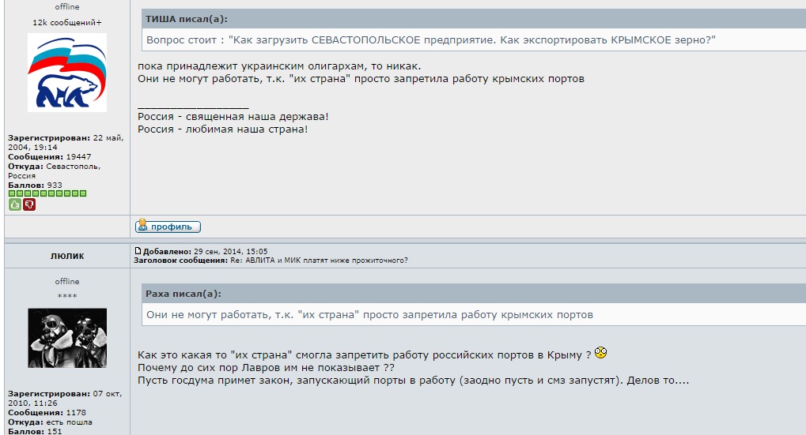Click the username люлик

[x=67, y=256]
